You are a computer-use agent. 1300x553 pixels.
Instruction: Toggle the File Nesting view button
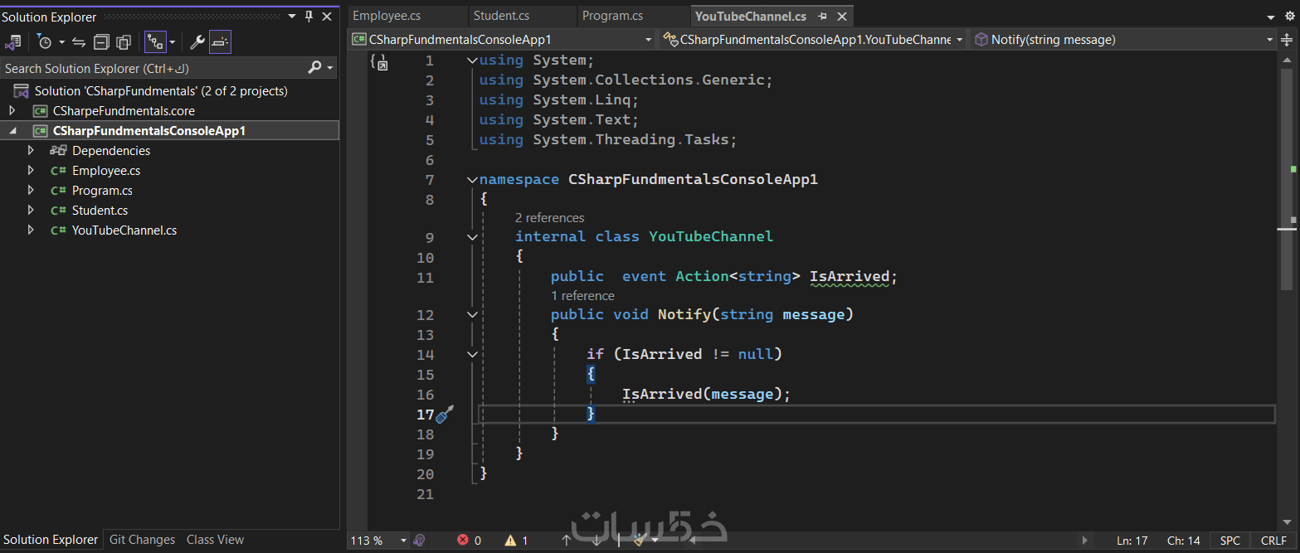pos(155,41)
